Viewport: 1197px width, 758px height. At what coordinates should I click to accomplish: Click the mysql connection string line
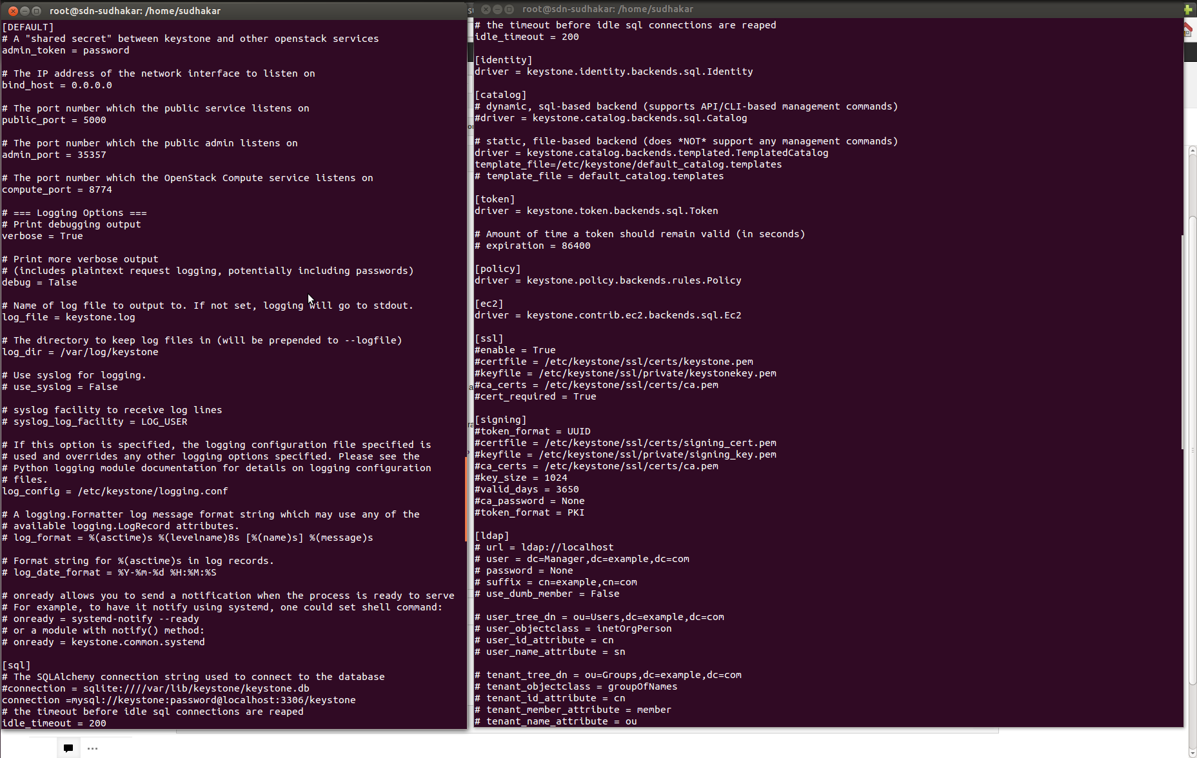coord(179,700)
